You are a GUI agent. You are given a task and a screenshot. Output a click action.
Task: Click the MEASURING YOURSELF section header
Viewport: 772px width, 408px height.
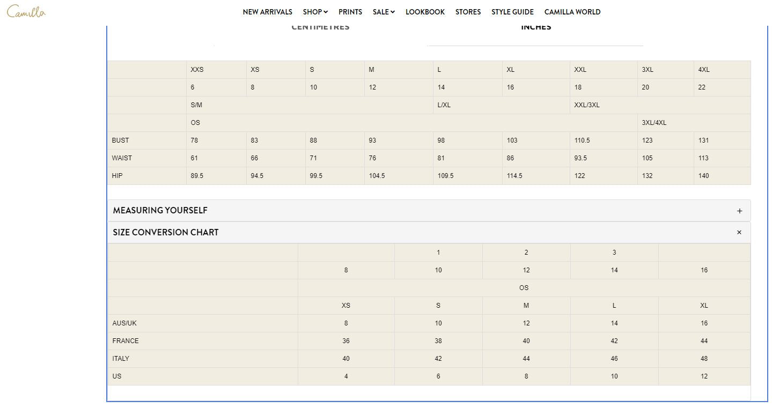click(x=160, y=211)
